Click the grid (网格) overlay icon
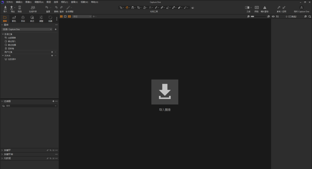 (257, 8)
